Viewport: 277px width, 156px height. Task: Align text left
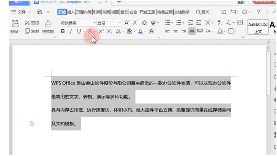[x=167, y=31]
